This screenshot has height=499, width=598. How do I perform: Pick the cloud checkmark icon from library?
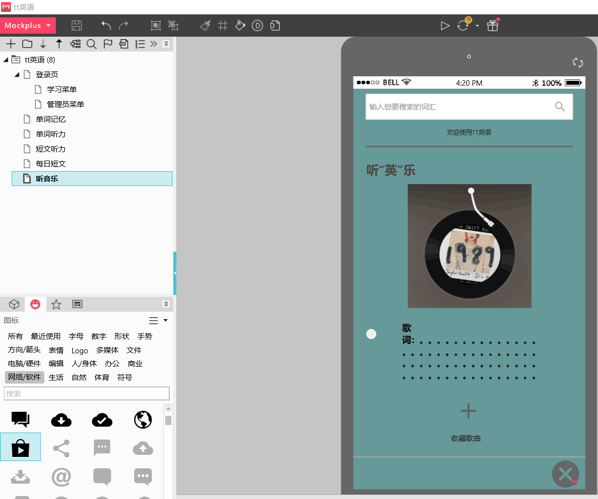[x=102, y=420]
